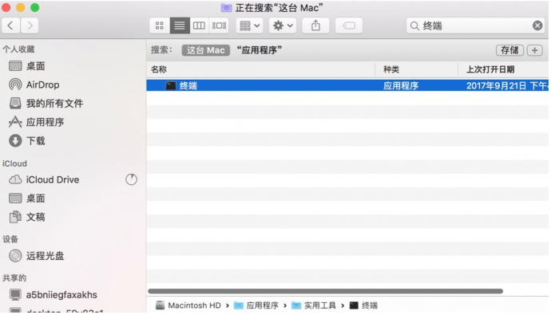The height and width of the screenshot is (315, 551).
Task: Click the search field containing 终端
Action: coord(475,26)
